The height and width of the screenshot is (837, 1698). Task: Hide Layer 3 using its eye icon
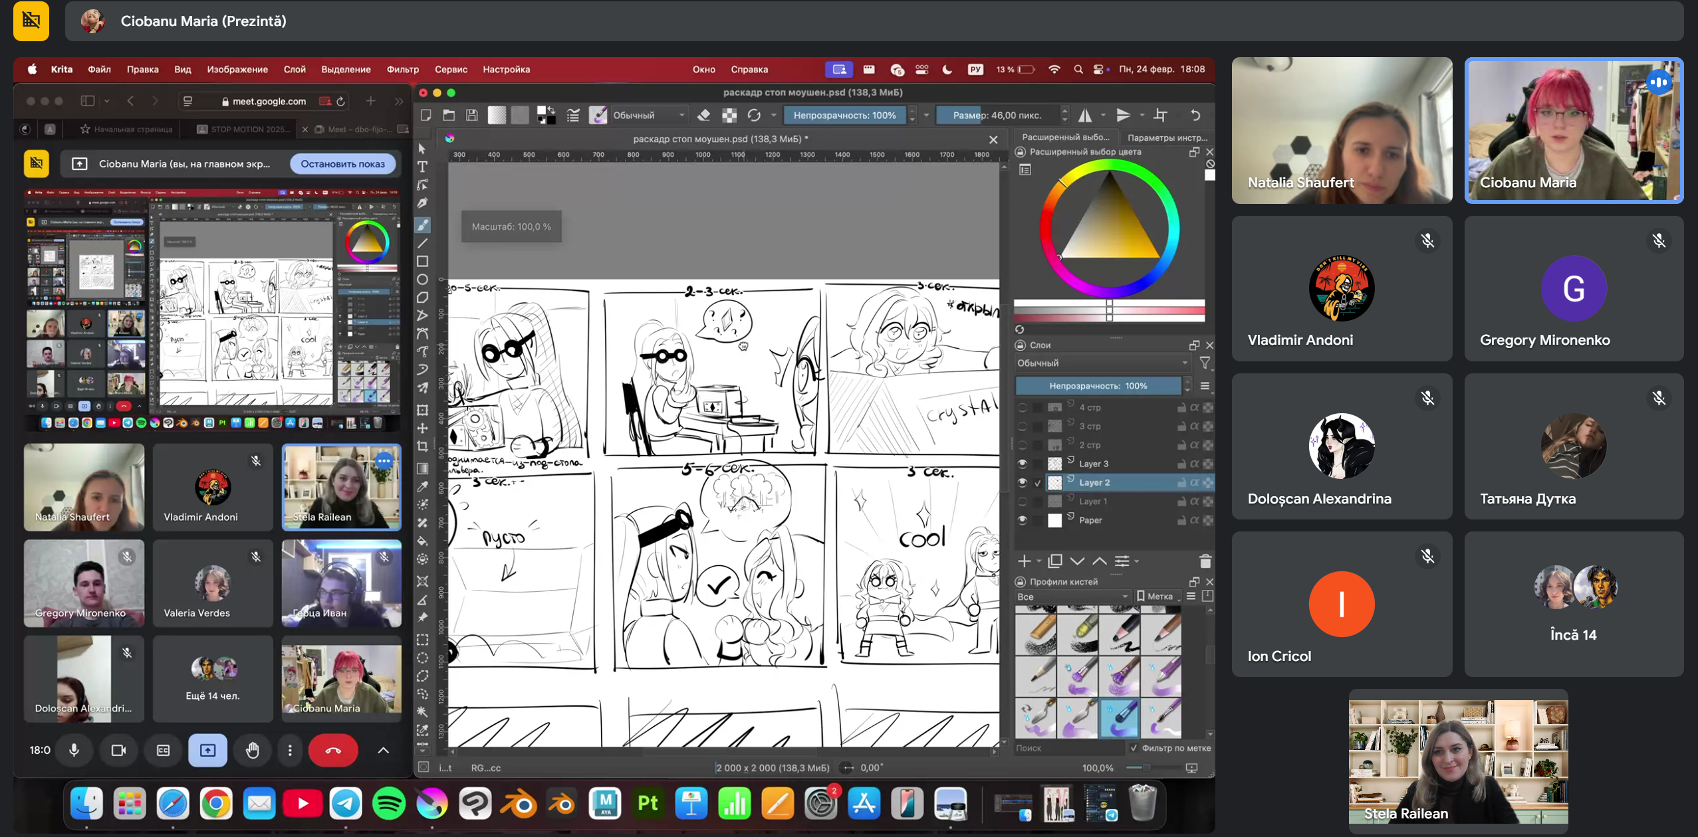pyautogui.click(x=1023, y=464)
